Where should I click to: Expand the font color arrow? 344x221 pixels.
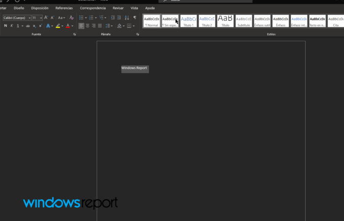(72, 26)
